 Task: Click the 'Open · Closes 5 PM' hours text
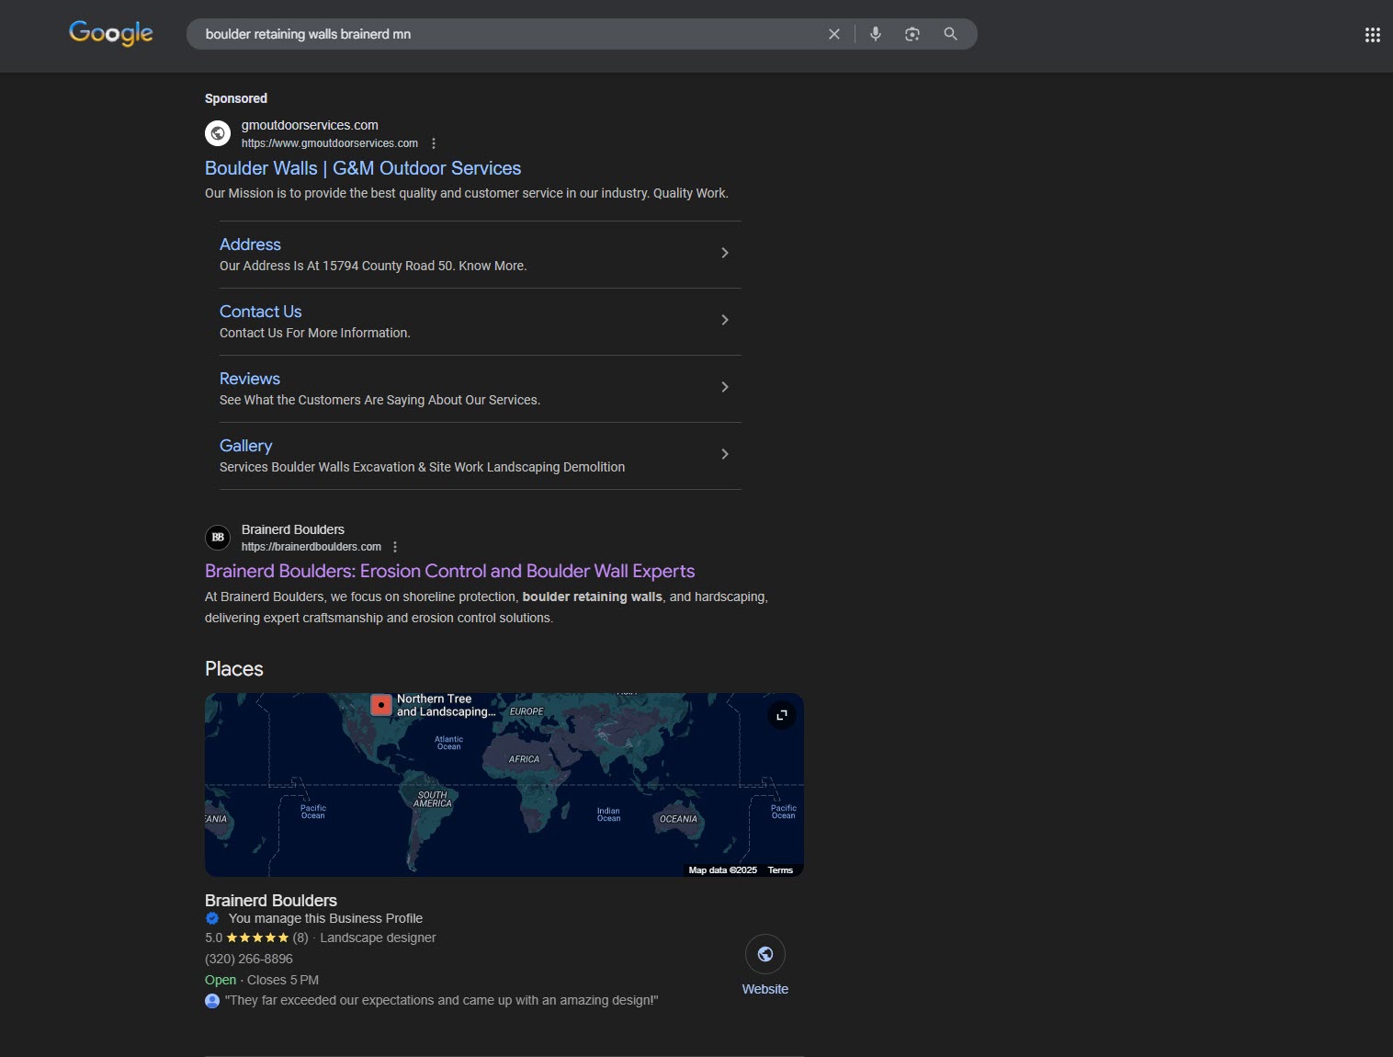coord(262,980)
